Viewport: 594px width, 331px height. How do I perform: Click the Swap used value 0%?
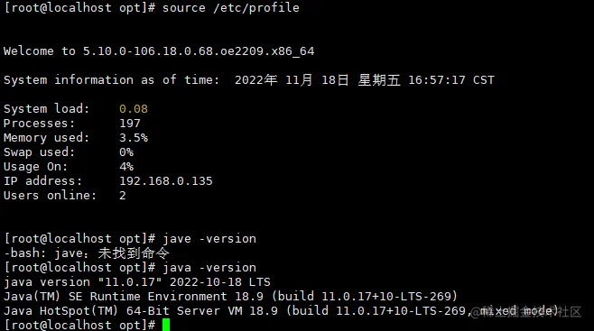pos(126,152)
